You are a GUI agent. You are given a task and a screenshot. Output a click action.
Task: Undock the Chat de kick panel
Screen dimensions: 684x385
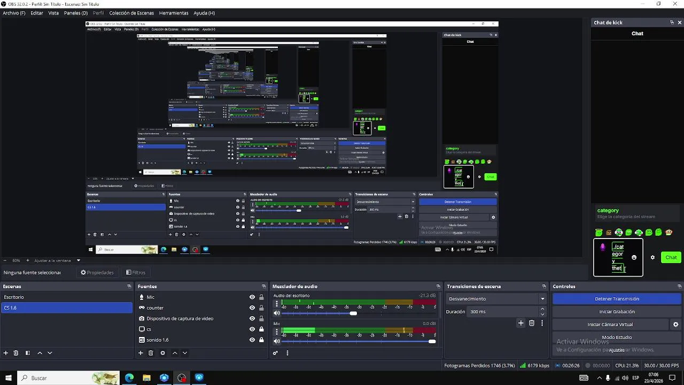pyautogui.click(x=672, y=22)
